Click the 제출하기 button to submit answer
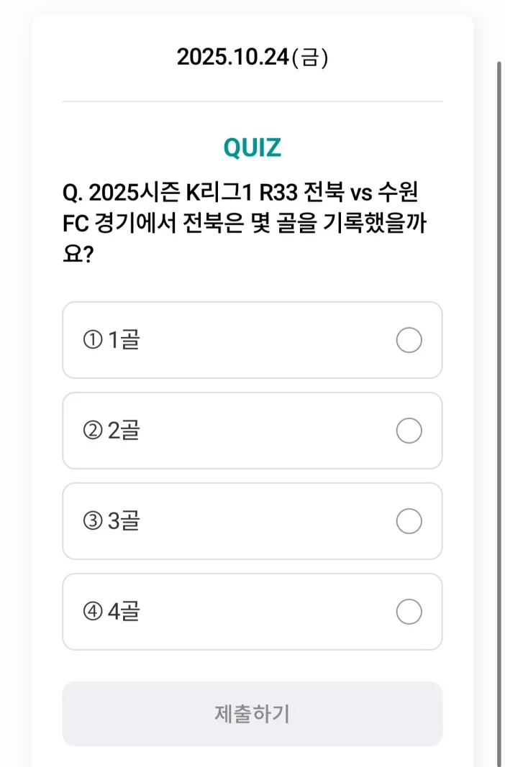The height and width of the screenshot is (767, 505). 252,713
